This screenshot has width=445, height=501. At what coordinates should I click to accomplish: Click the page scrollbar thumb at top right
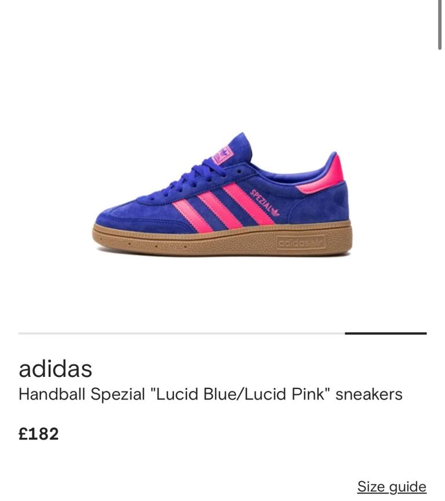point(440,24)
